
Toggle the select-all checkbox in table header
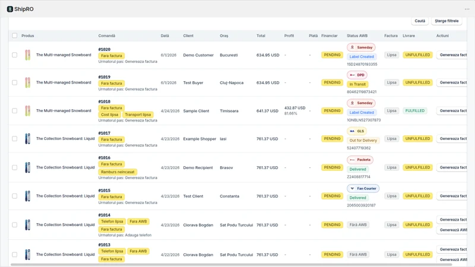coord(14,36)
